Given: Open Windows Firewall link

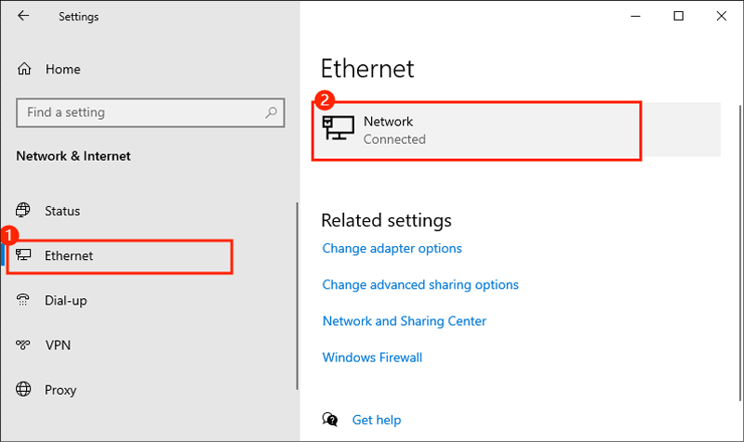Looking at the screenshot, I should (x=373, y=357).
